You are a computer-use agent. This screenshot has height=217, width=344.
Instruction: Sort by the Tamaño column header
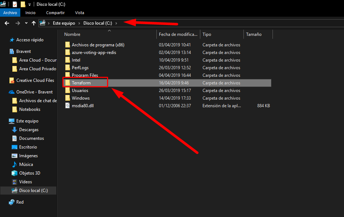tap(254, 34)
